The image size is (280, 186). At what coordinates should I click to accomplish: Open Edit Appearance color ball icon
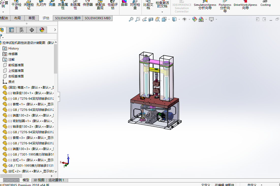tap(194, 19)
